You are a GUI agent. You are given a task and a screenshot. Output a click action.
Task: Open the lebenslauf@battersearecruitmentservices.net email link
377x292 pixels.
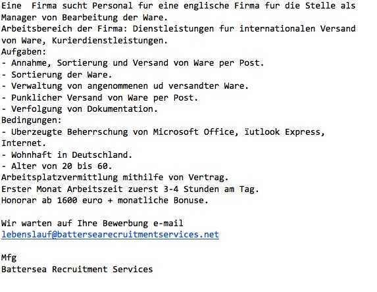click(x=110, y=235)
